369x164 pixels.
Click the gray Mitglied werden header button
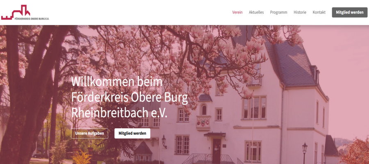pyautogui.click(x=349, y=12)
